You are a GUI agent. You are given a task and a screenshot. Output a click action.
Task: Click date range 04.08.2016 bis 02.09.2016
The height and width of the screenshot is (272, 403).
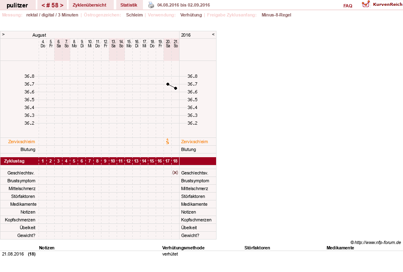pos(184,5)
